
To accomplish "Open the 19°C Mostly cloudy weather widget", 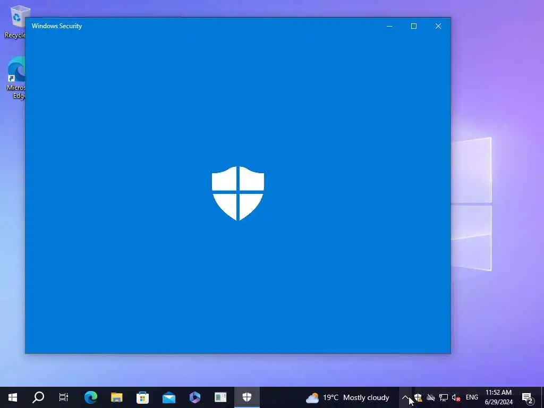I will [x=347, y=397].
